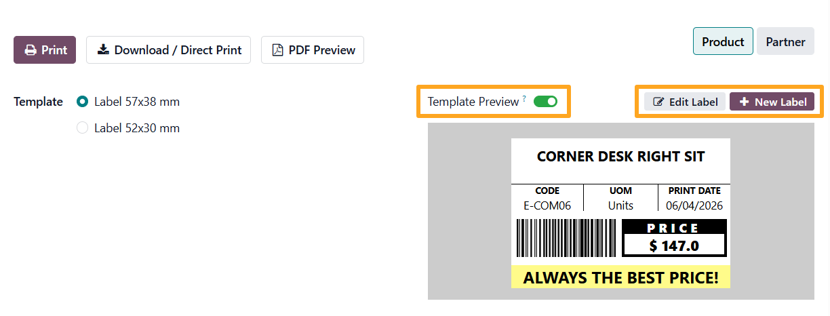Screen dimensions: 830x316
Task: Click the CORNER DESK RIGHT SIT title
Action: [620, 157]
